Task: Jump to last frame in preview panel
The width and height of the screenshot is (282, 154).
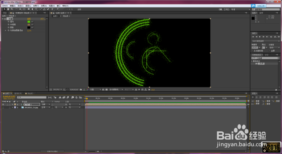Action: pyautogui.click(x=267, y=37)
